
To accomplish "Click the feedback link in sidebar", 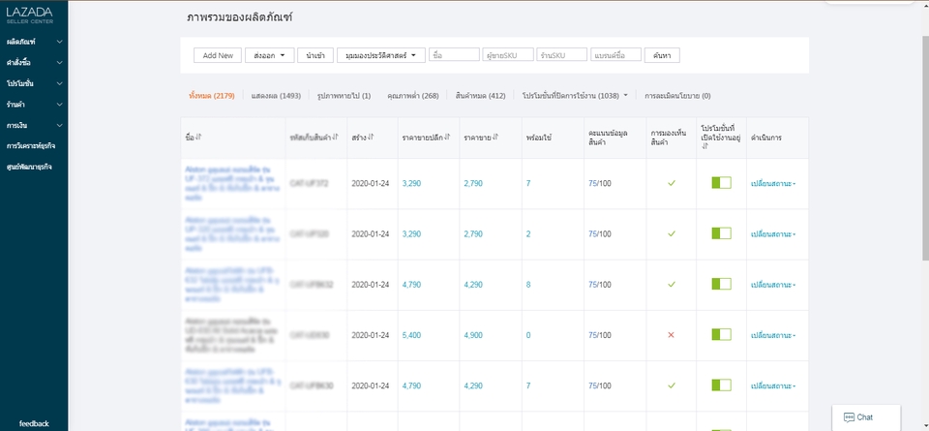I will tap(34, 424).
